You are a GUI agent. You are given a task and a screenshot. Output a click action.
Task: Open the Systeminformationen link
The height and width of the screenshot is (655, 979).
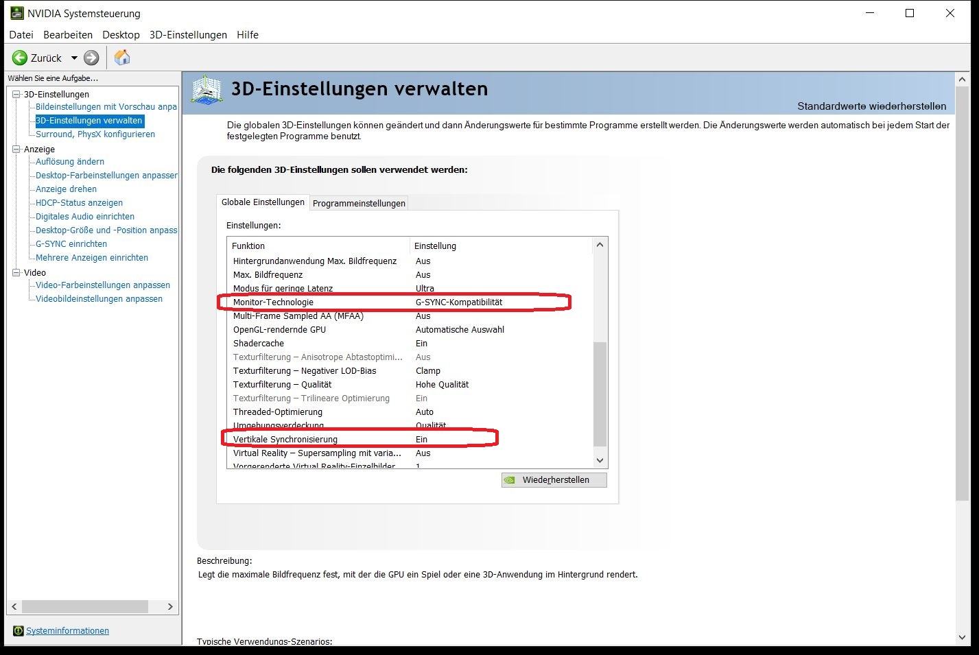[67, 631]
